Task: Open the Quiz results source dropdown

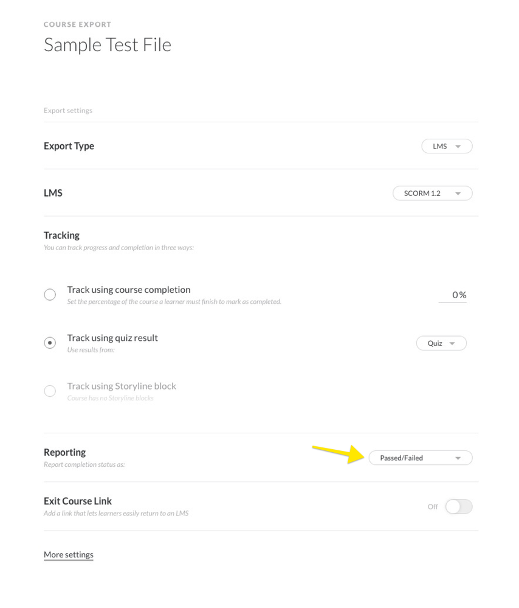Action: tap(435, 343)
